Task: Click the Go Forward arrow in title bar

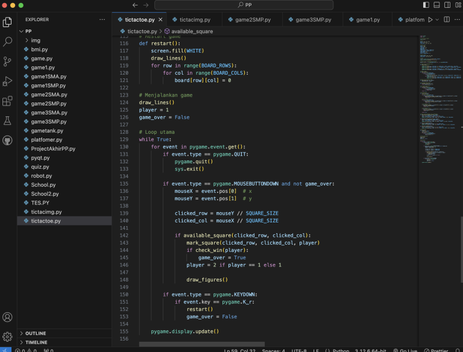Action: click(x=146, y=5)
